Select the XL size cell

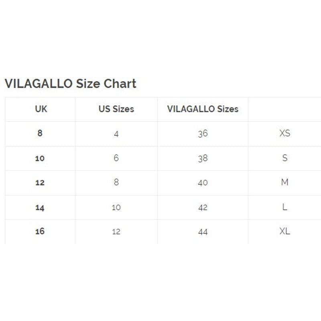pos(284,232)
